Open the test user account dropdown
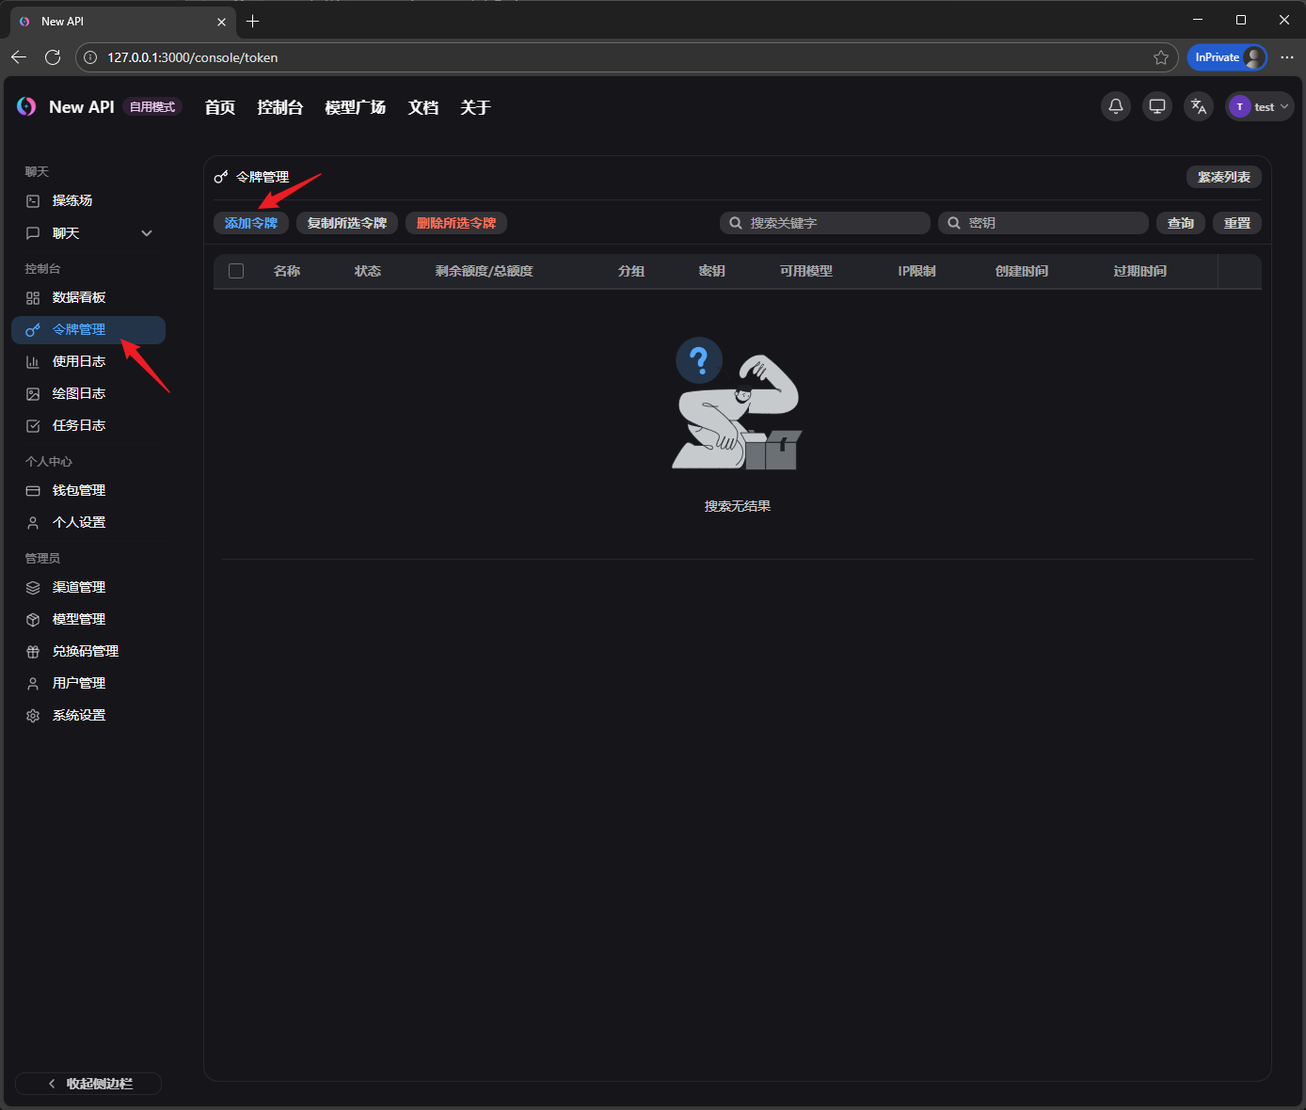Viewport: 1306px width, 1110px height. tap(1259, 106)
